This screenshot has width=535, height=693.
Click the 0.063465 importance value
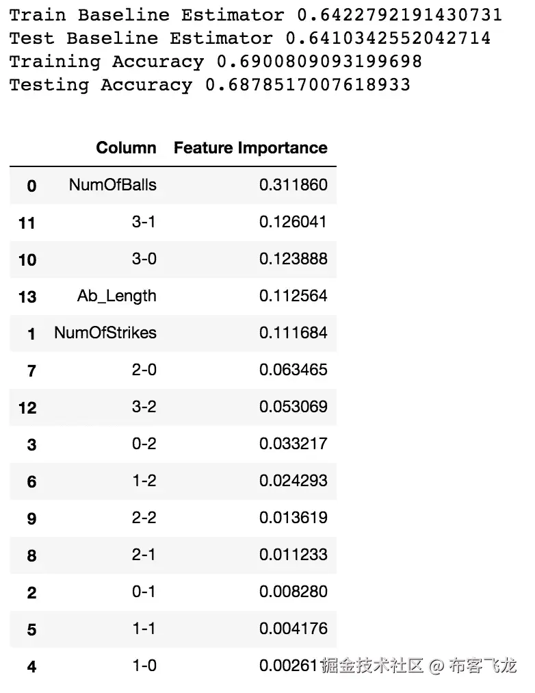[293, 370]
